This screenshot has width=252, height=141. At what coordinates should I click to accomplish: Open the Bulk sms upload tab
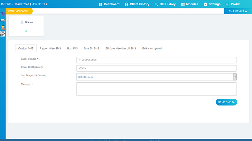point(152,48)
